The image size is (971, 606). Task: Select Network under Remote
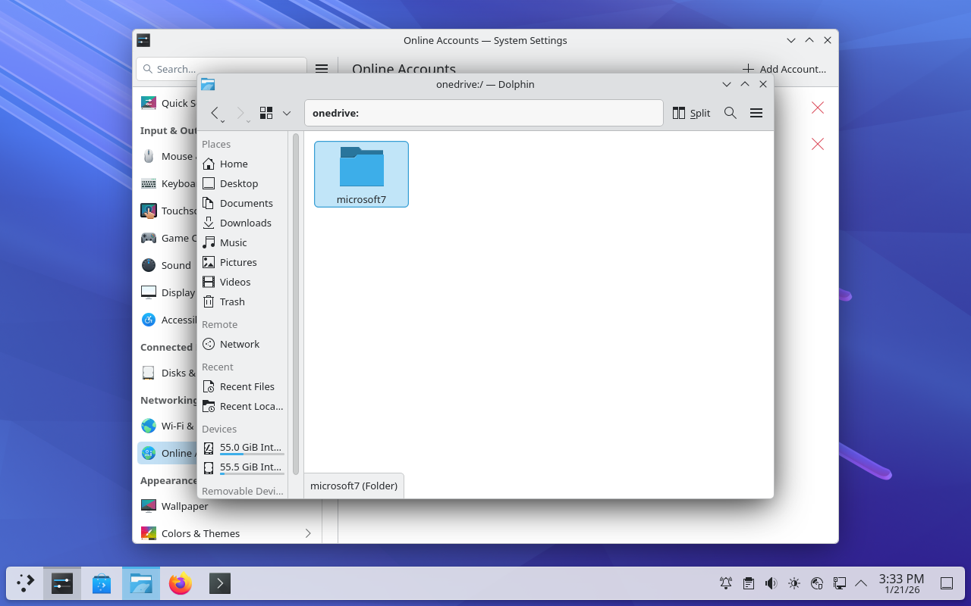239,344
